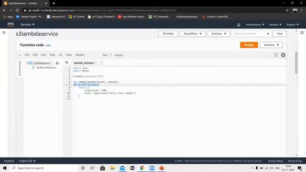Open Chrome menu three dots
This screenshot has width=306, height=172.
[302, 11]
